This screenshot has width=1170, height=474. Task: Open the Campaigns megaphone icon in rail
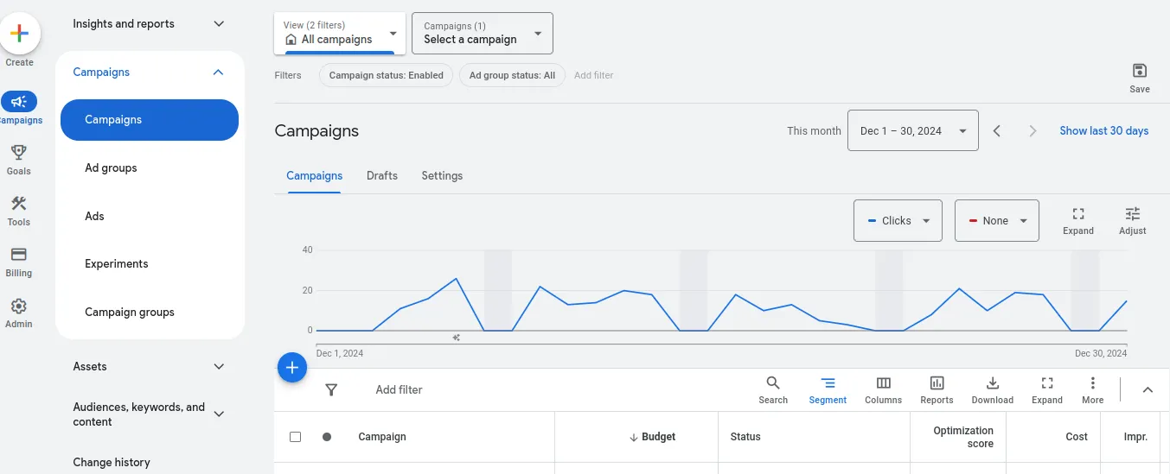19,101
